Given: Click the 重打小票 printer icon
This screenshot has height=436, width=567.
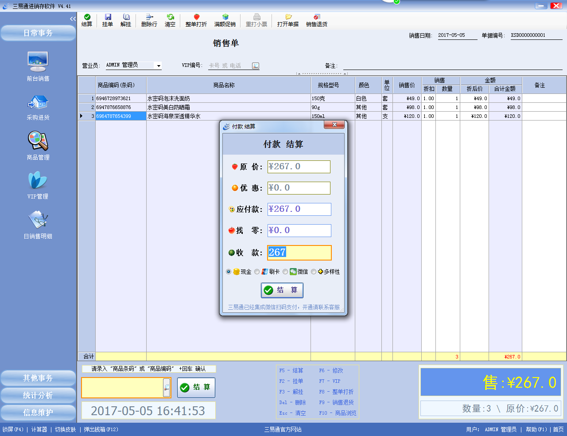Looking at the screenshot, I should click(256, 20).
